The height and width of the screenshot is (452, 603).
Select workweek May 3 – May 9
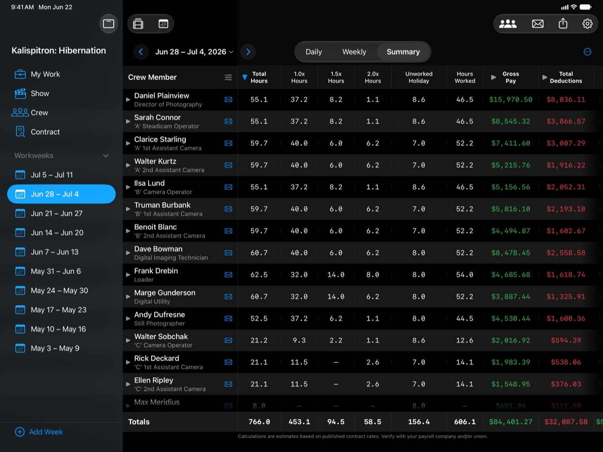pos(61,348)
